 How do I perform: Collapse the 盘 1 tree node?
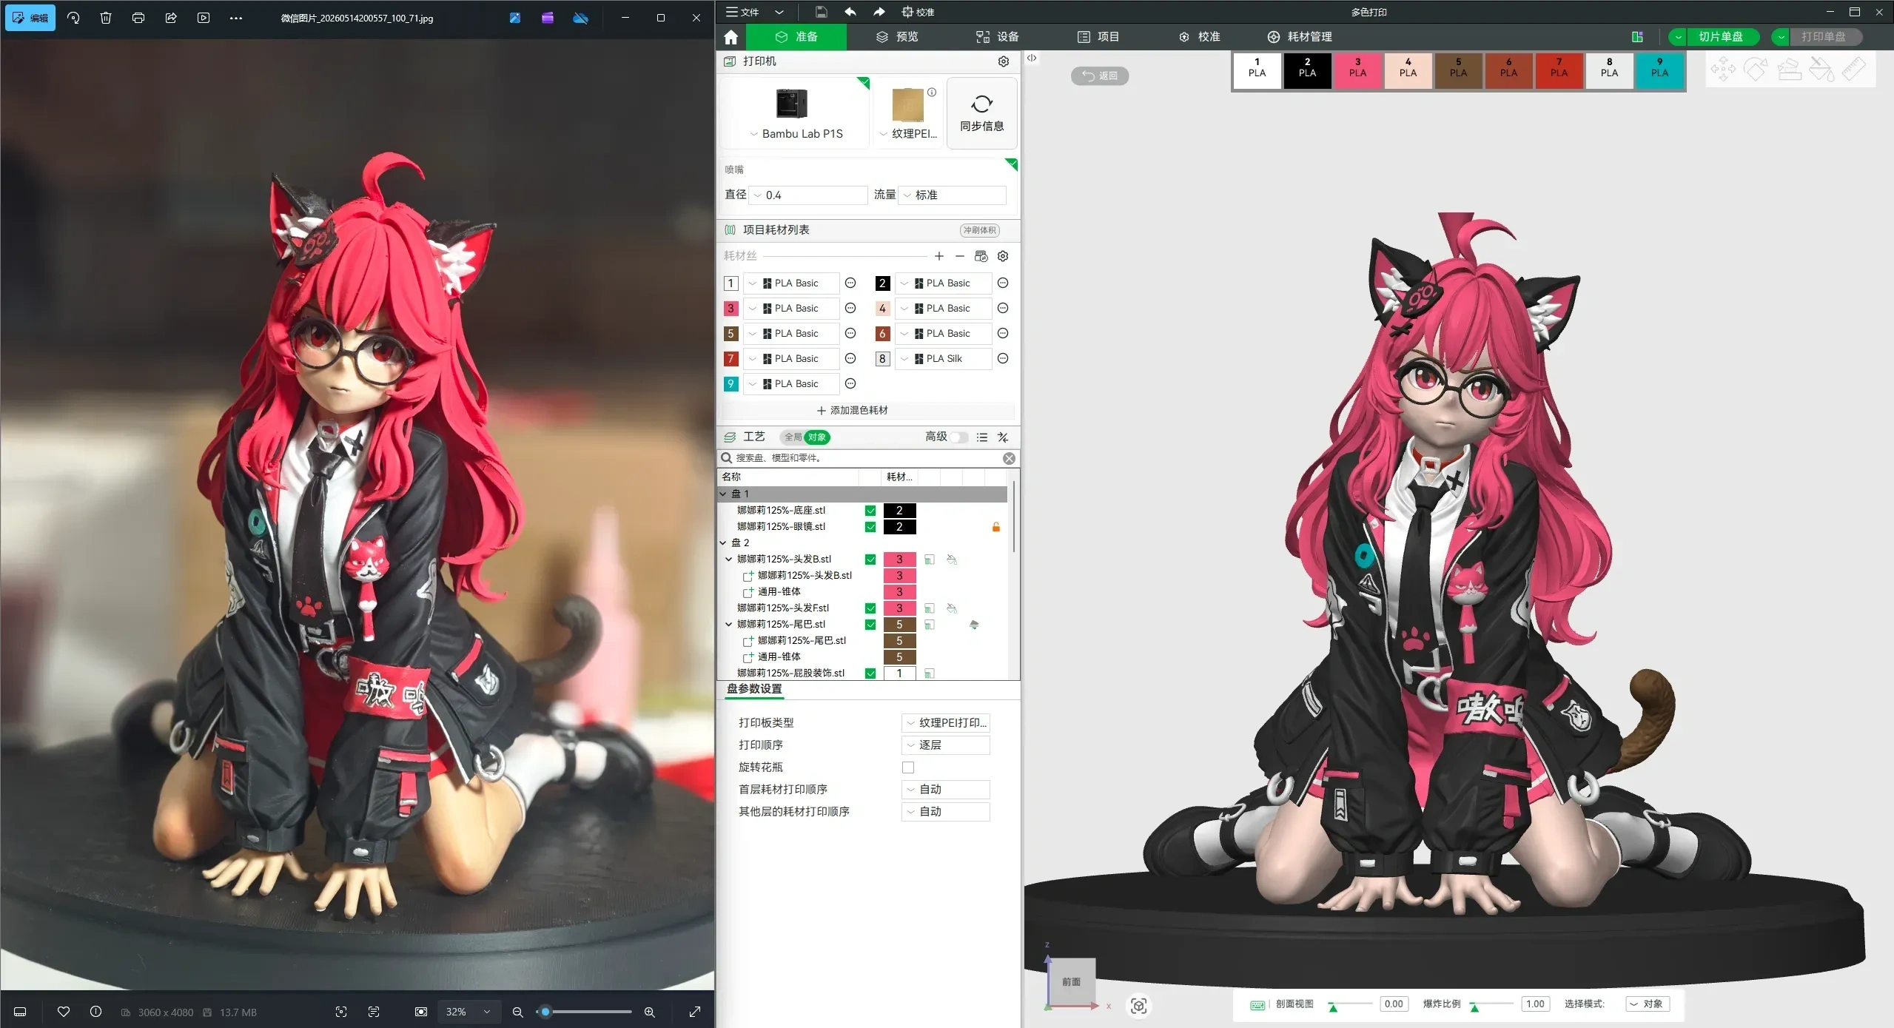[723, 494]
